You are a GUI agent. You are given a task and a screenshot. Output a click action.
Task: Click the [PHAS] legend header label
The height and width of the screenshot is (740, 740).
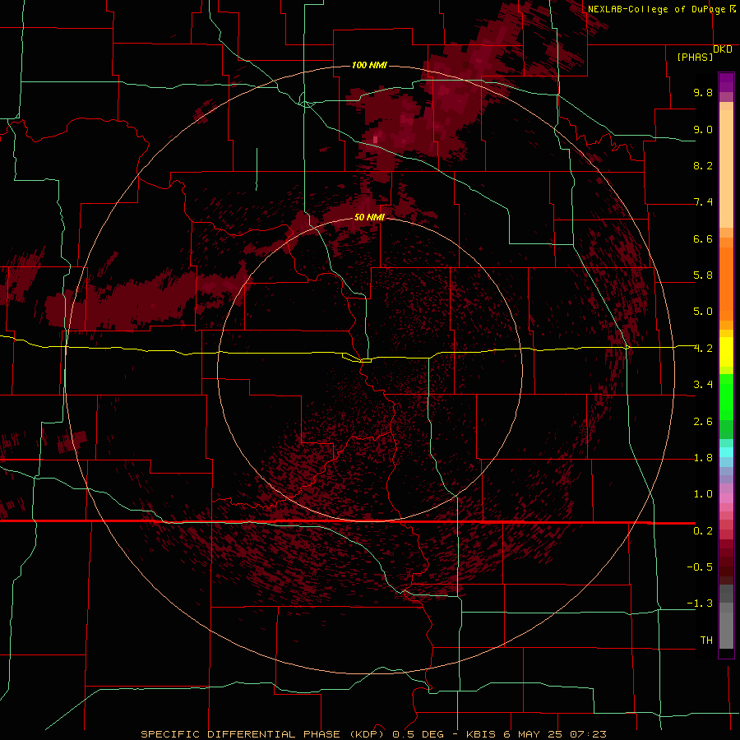click(695, 57)
